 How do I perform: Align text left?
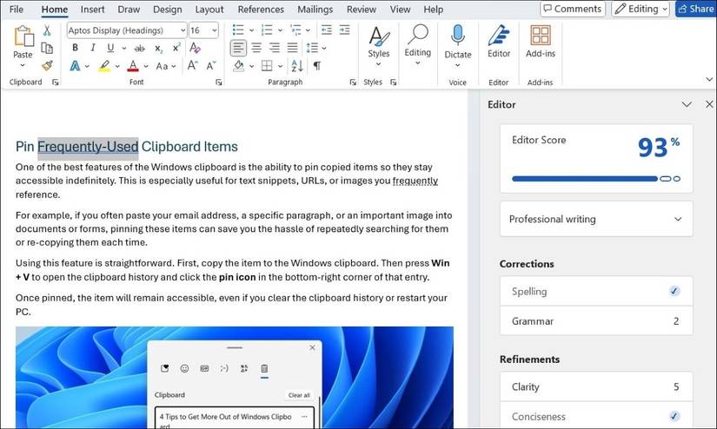coord(238,48)
